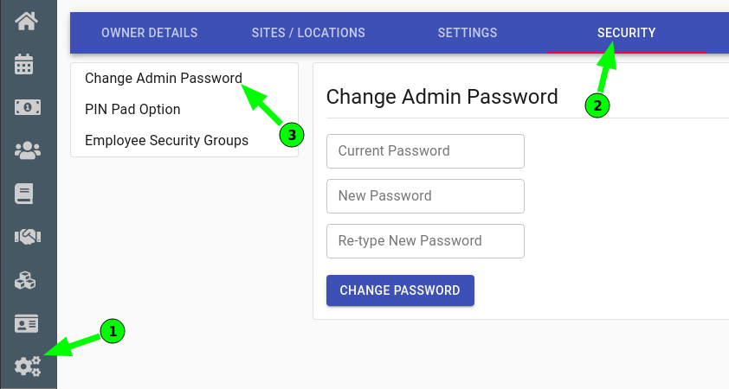The width and height of the screenshot is (729, 389).
Task: Focus the New Password field
Action: (x=425, y=196)
